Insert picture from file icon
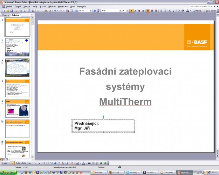The image size is (219, 175). (x=67, y=163)
